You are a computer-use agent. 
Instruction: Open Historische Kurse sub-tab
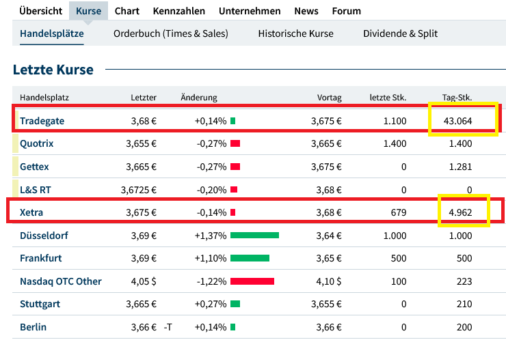(x=295, y=33)
